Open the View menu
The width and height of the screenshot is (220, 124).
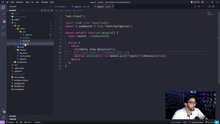click(x=27, y=2)
